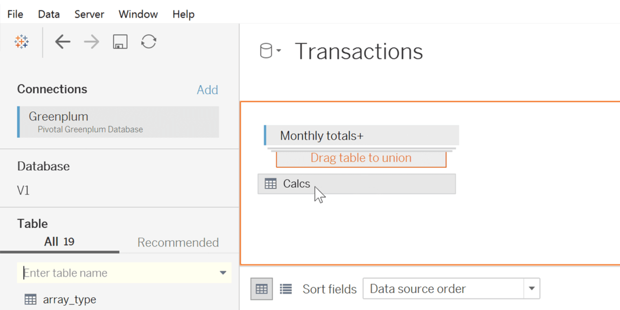
Task: Click the forward navigation arrow
Action: pos(91,41)
